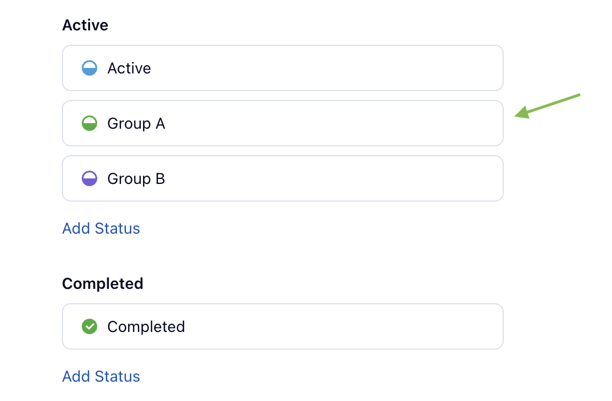Click the green half-filled Group A icon
612x401 pixels.
89,123
